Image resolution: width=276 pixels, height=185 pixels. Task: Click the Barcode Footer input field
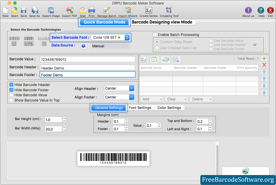tap(87, 75)
